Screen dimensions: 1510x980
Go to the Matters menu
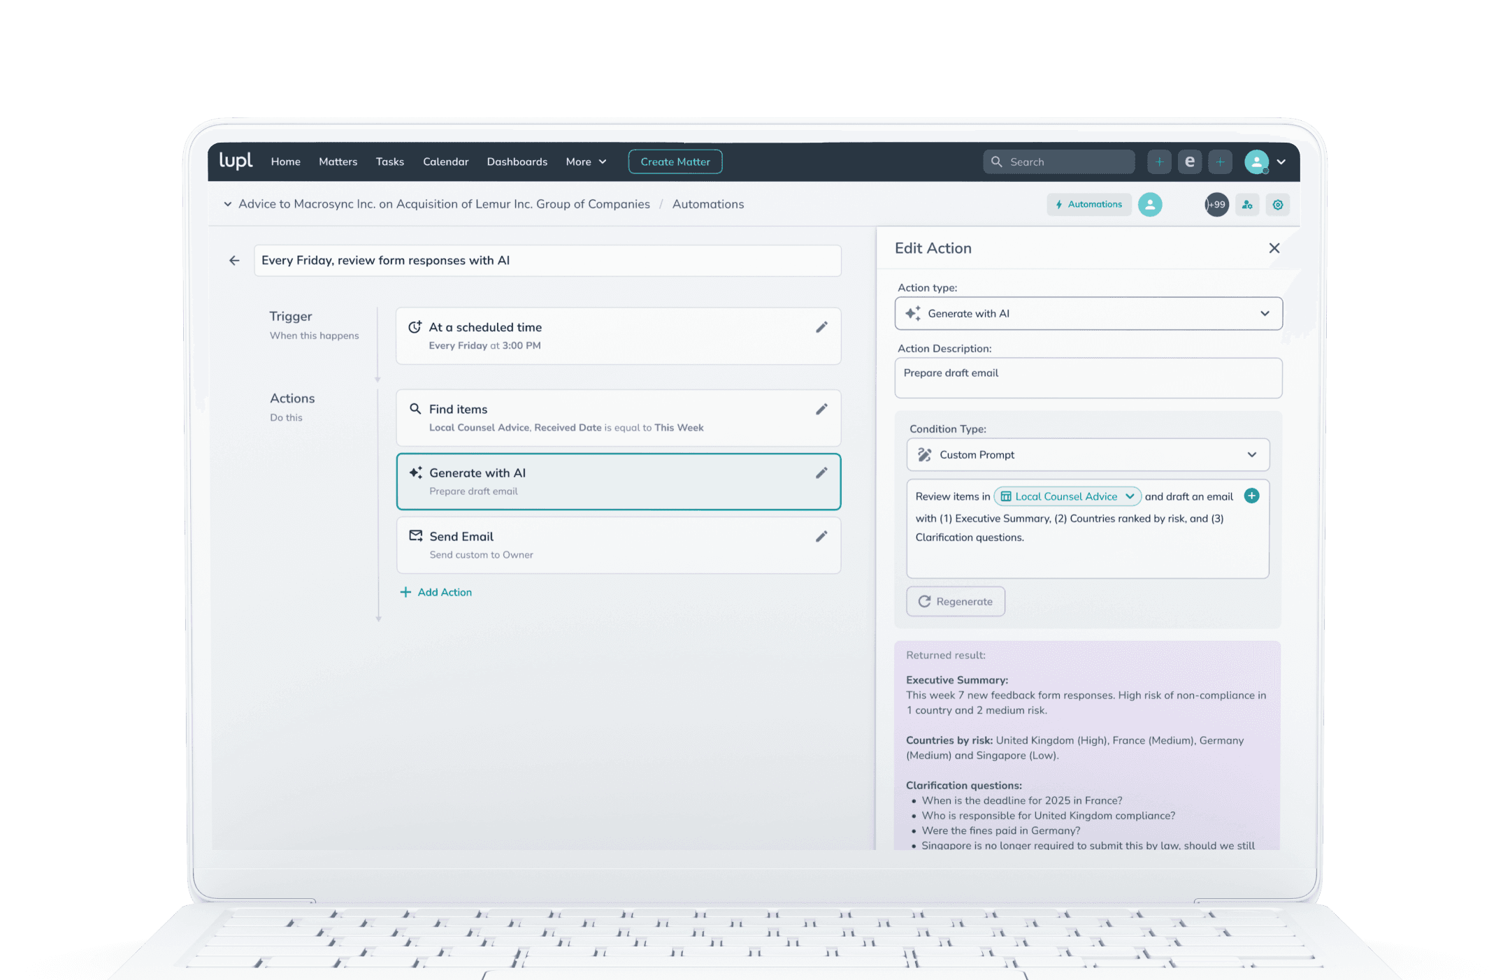click(x=338, y=162)
